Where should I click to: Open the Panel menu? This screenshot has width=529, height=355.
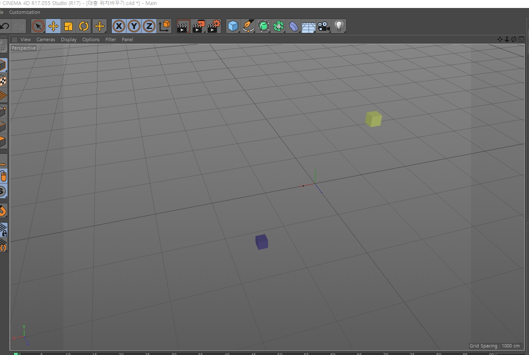click(127, 39)
